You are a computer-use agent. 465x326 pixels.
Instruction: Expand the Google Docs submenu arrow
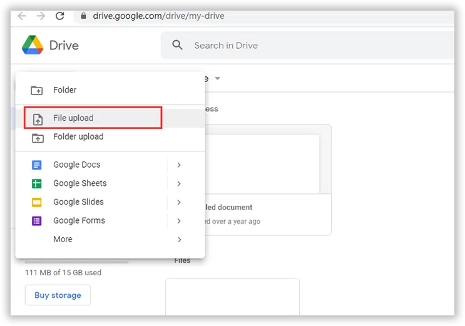coord(179,165)
